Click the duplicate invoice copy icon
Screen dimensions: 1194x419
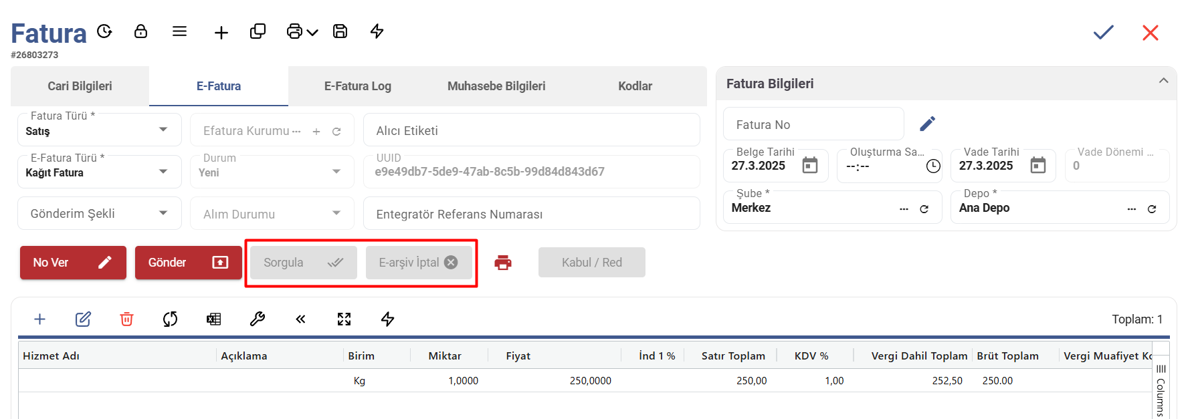pos(258,31)
